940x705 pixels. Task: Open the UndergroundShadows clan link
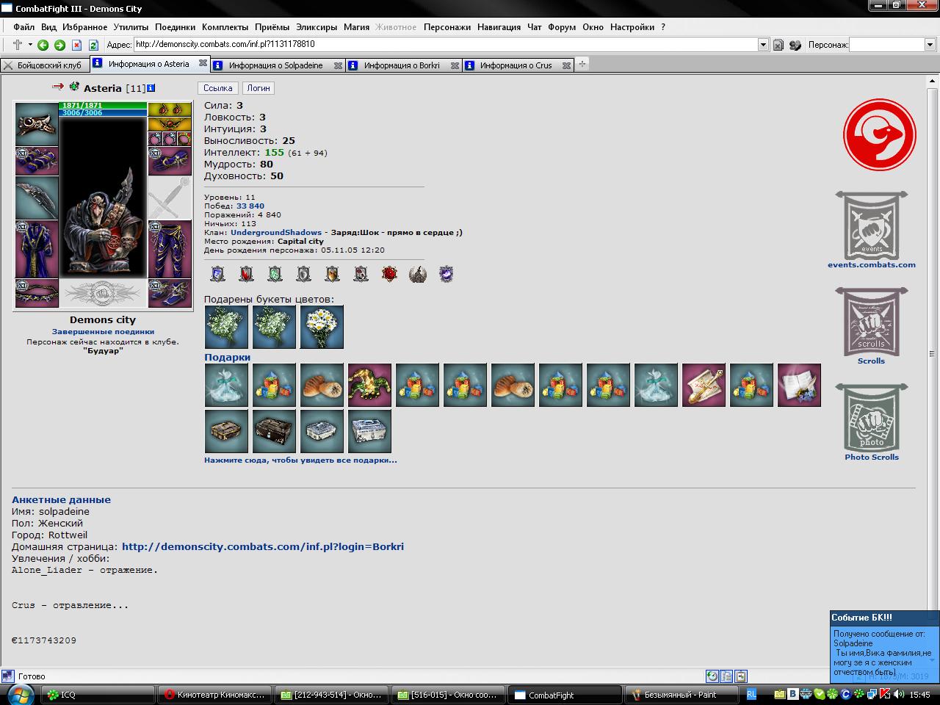[276, 233]
